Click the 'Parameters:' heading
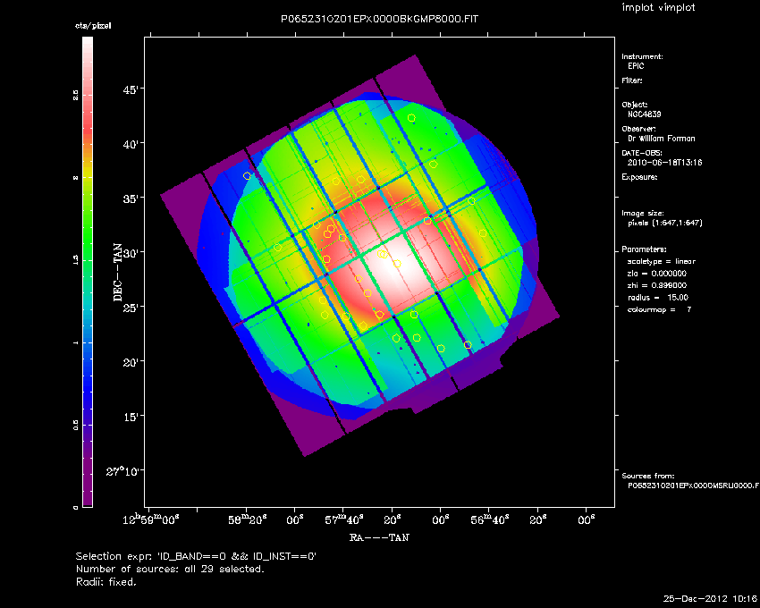 click(x=644, y=249)
